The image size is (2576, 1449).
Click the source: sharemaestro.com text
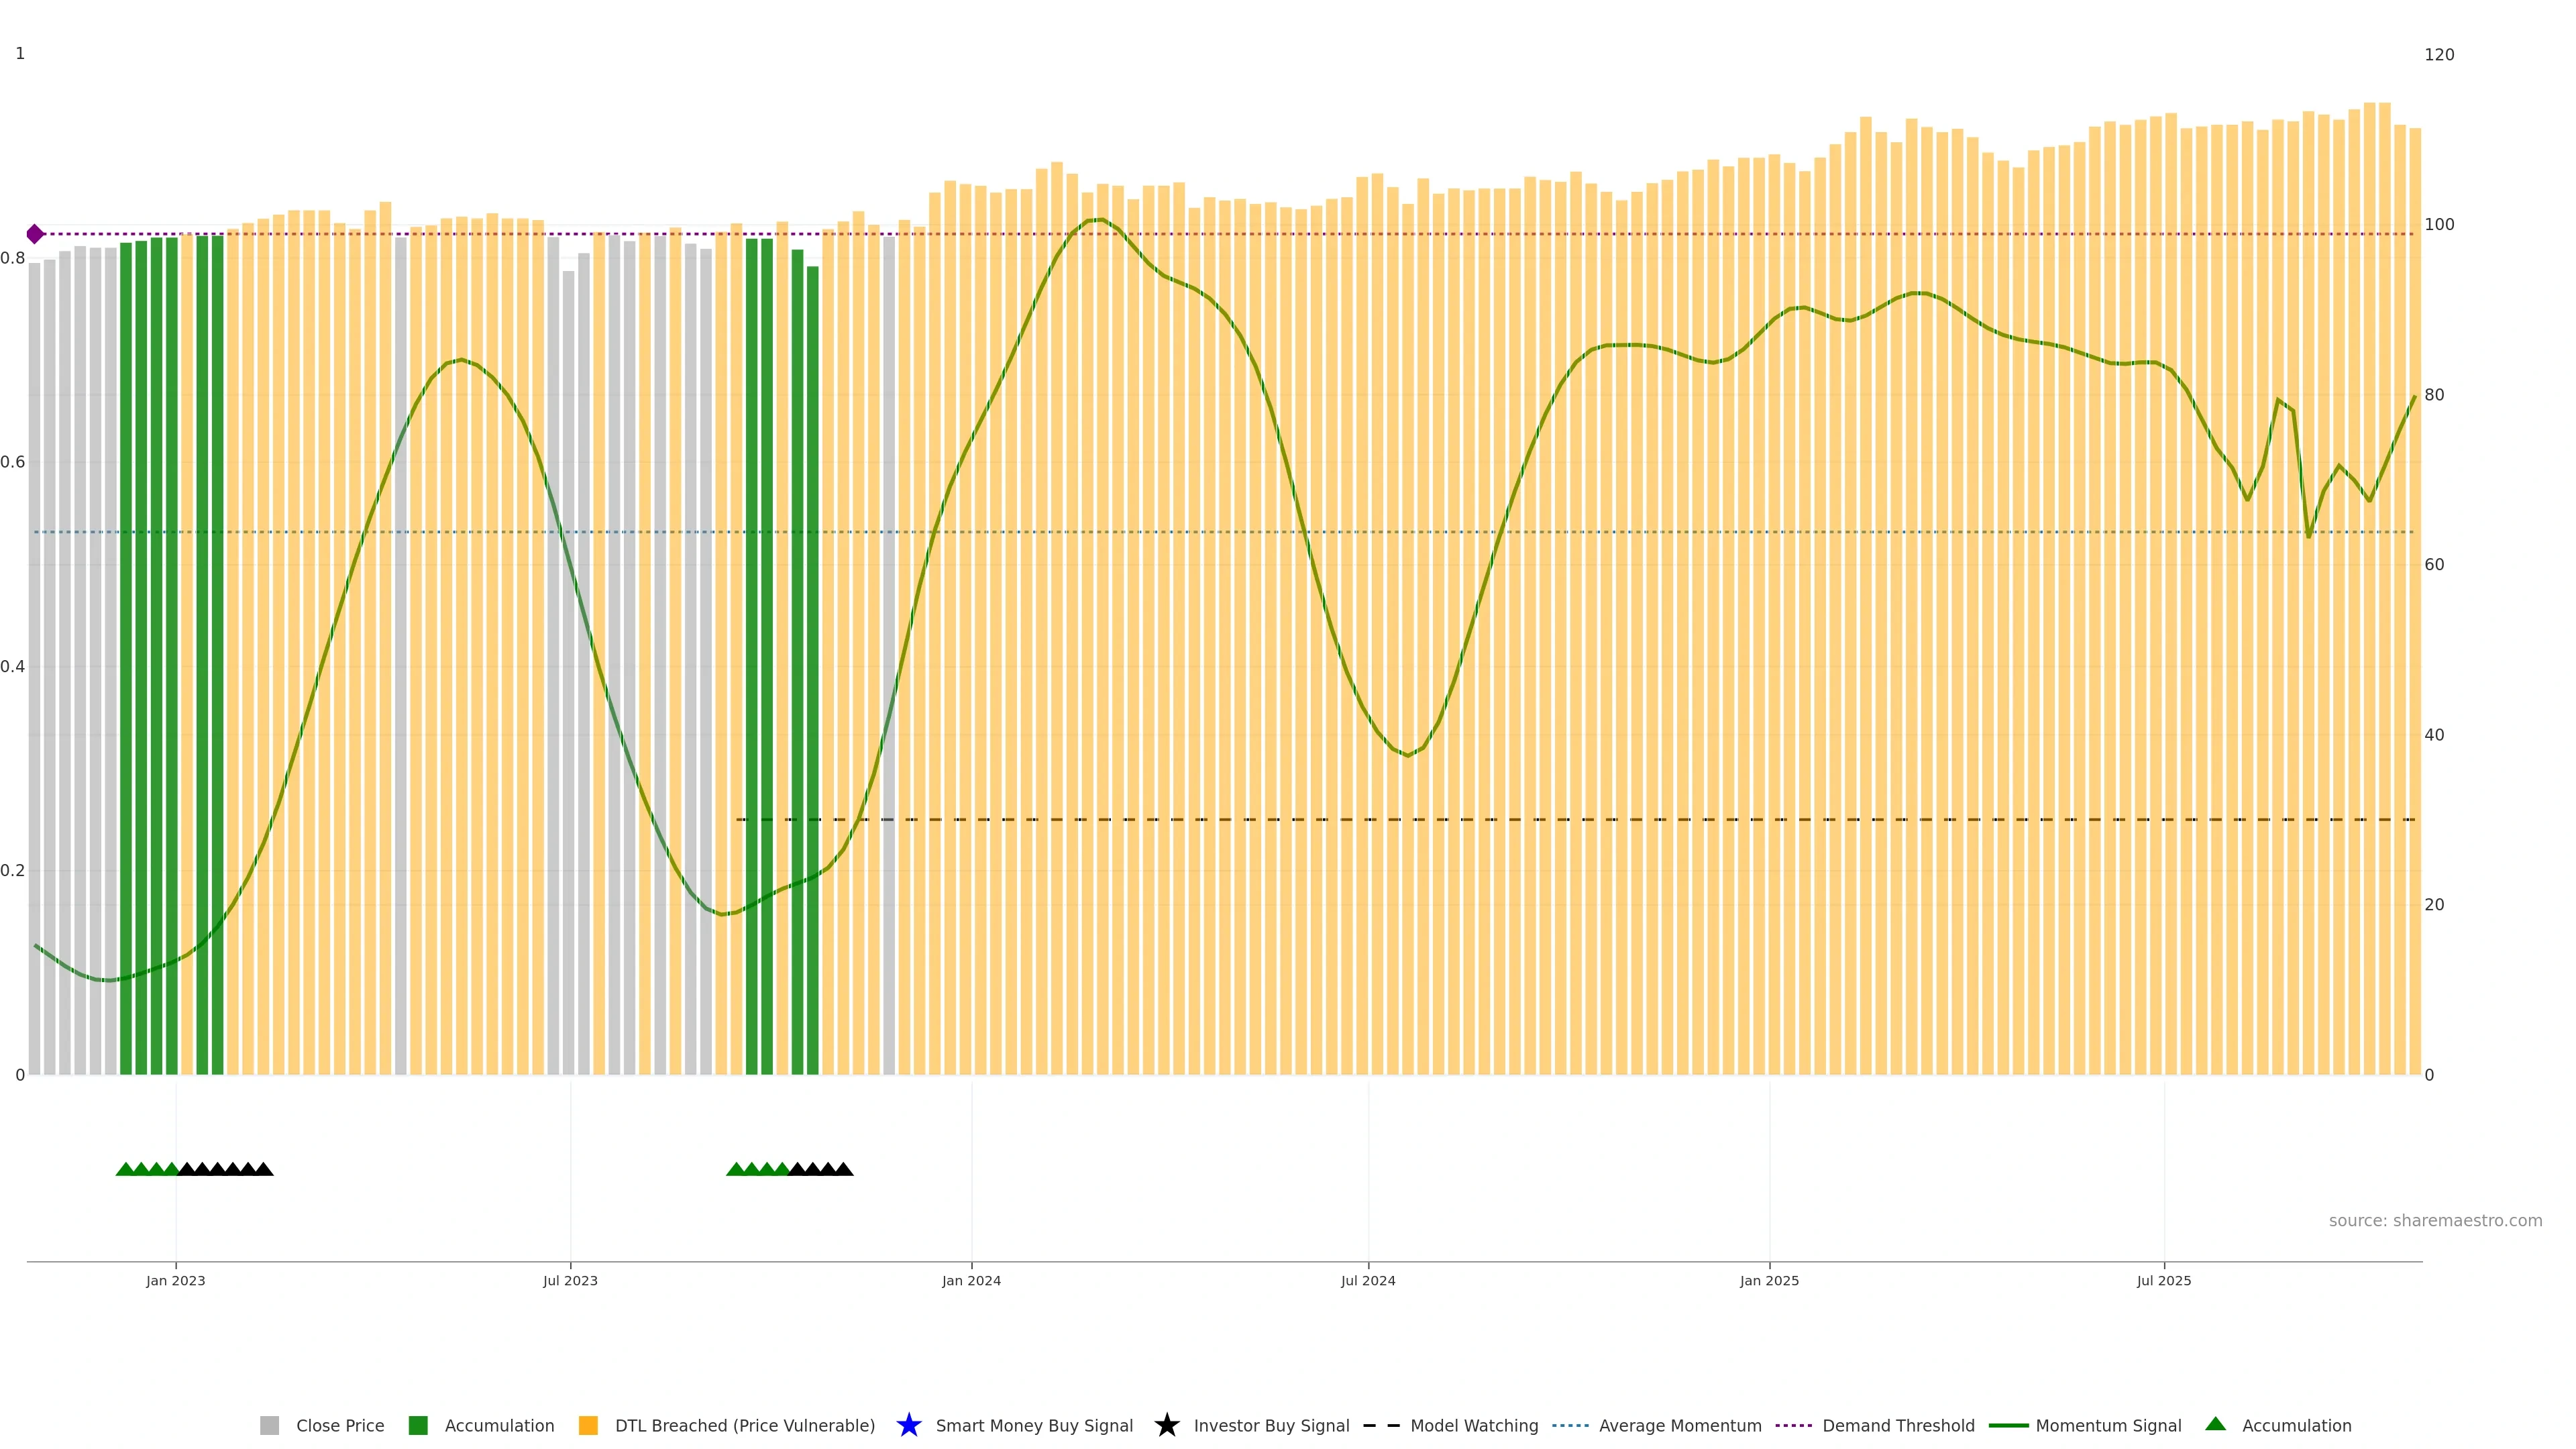[x=2435, y=1221]
